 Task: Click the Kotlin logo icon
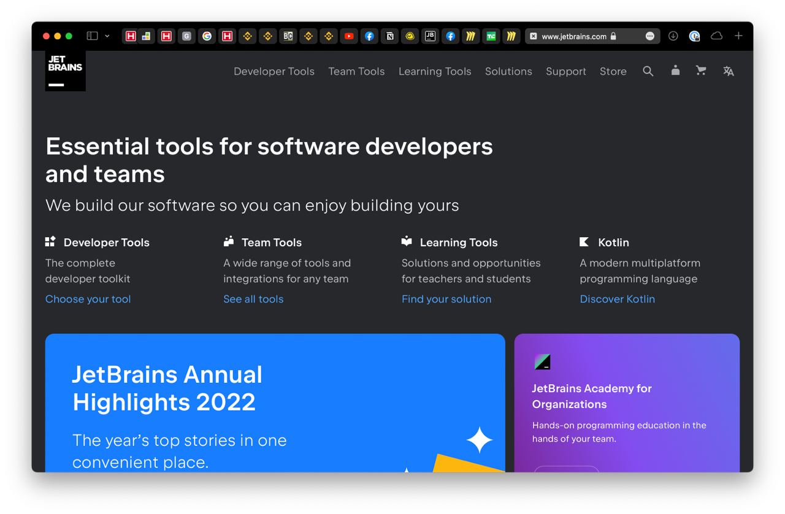(584, 241)
